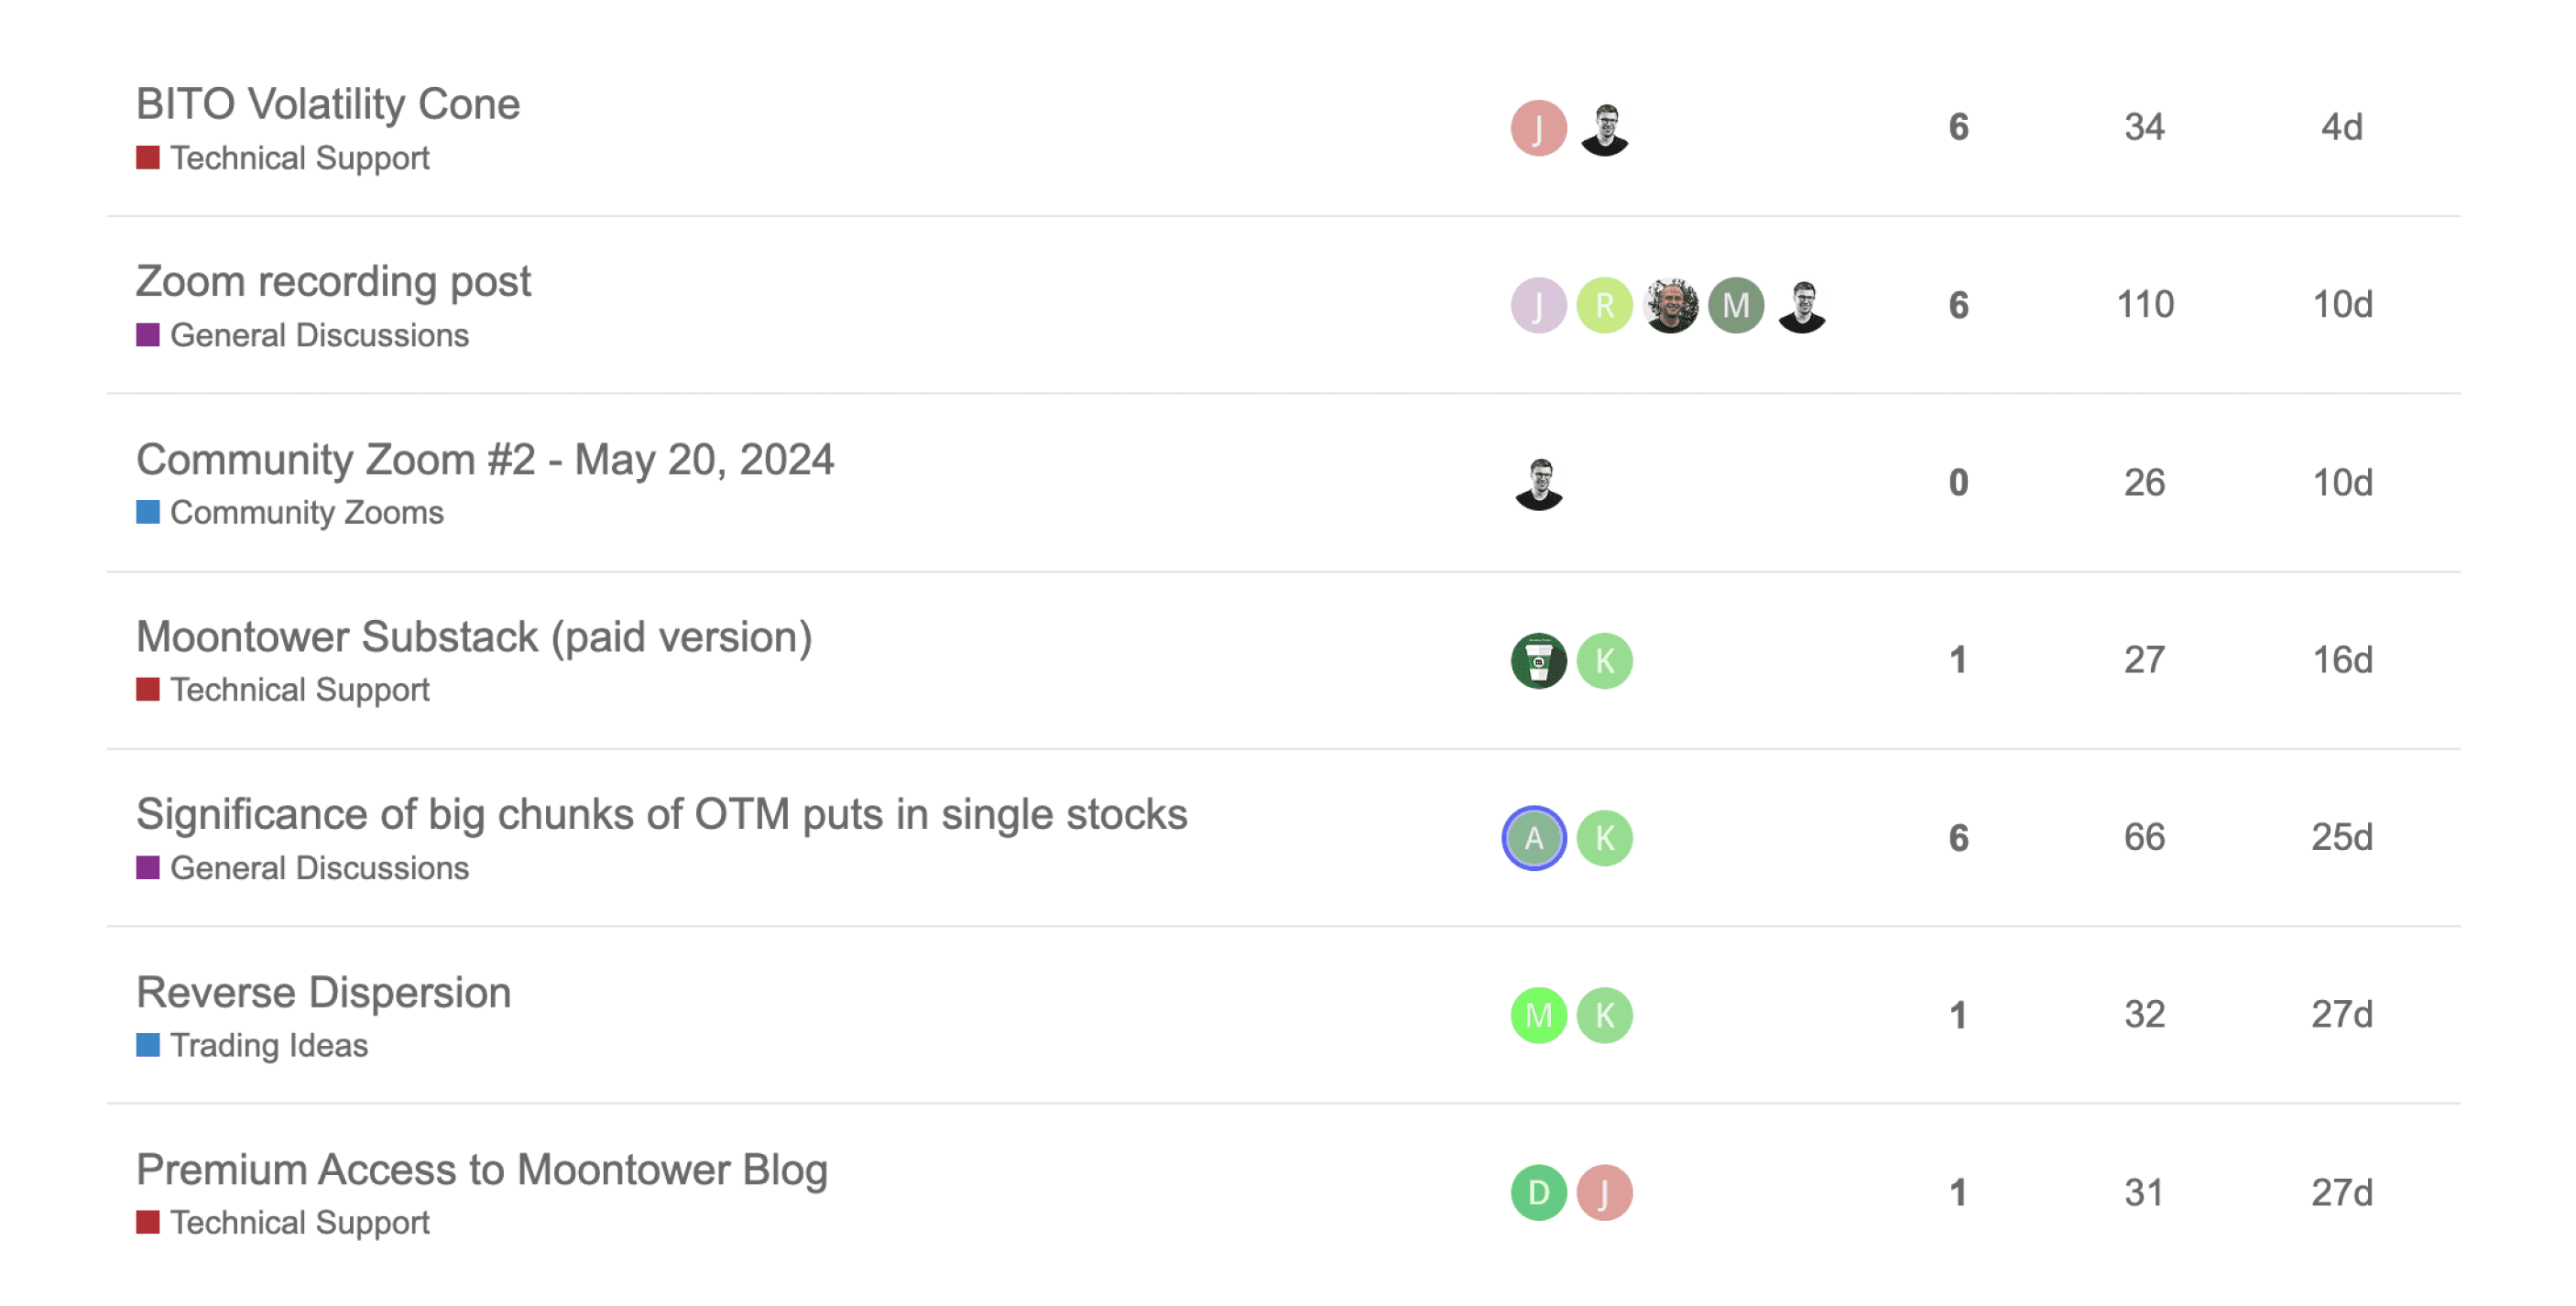The width and height of the screenshot is (2576, 1306).
Task: Click the 10d activity time on Zoom recording post
Action: [x=2342, y=304]
